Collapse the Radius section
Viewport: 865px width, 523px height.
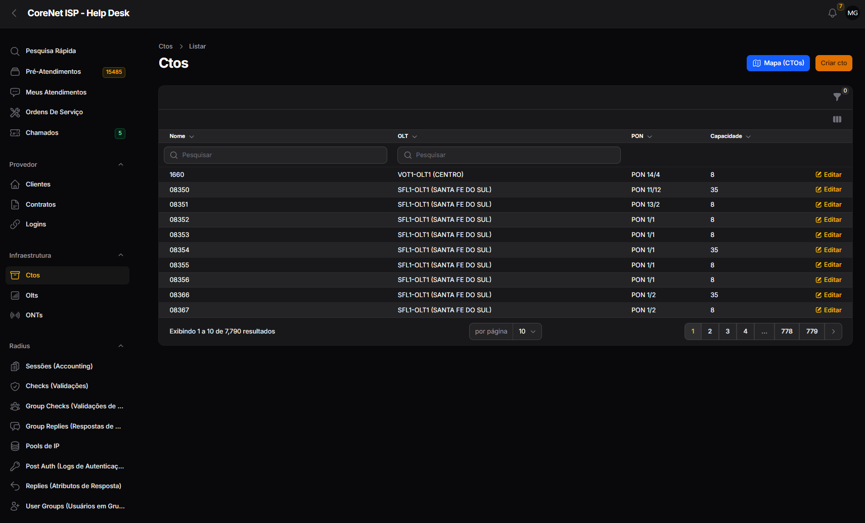121,346
